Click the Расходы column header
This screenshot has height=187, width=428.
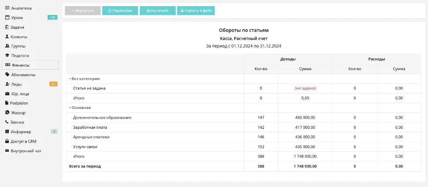[376, 59]
